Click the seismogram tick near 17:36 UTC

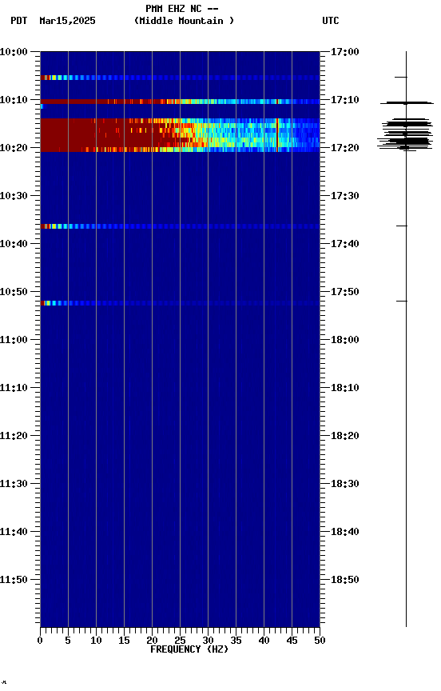click(402, 226)
